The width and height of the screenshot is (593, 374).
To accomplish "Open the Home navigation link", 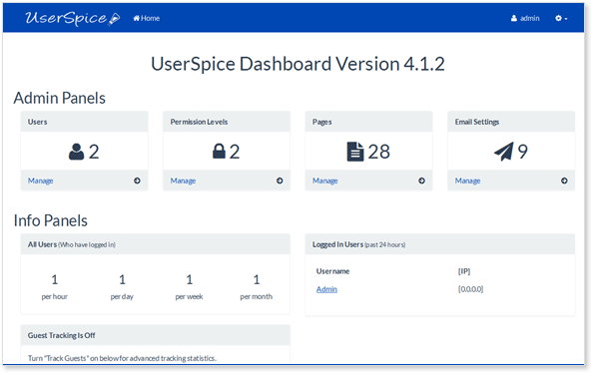I will click(147, 18).
